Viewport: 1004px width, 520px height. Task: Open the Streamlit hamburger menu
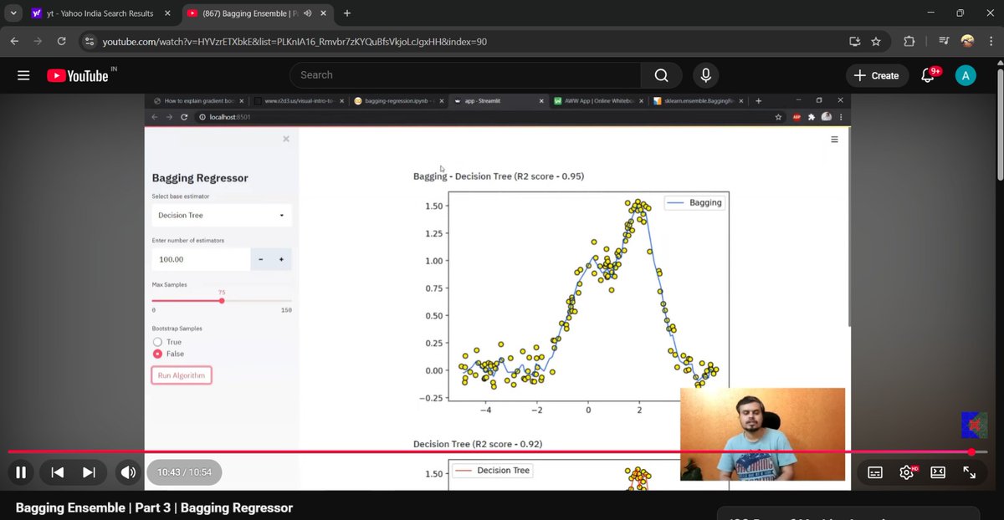834,140
